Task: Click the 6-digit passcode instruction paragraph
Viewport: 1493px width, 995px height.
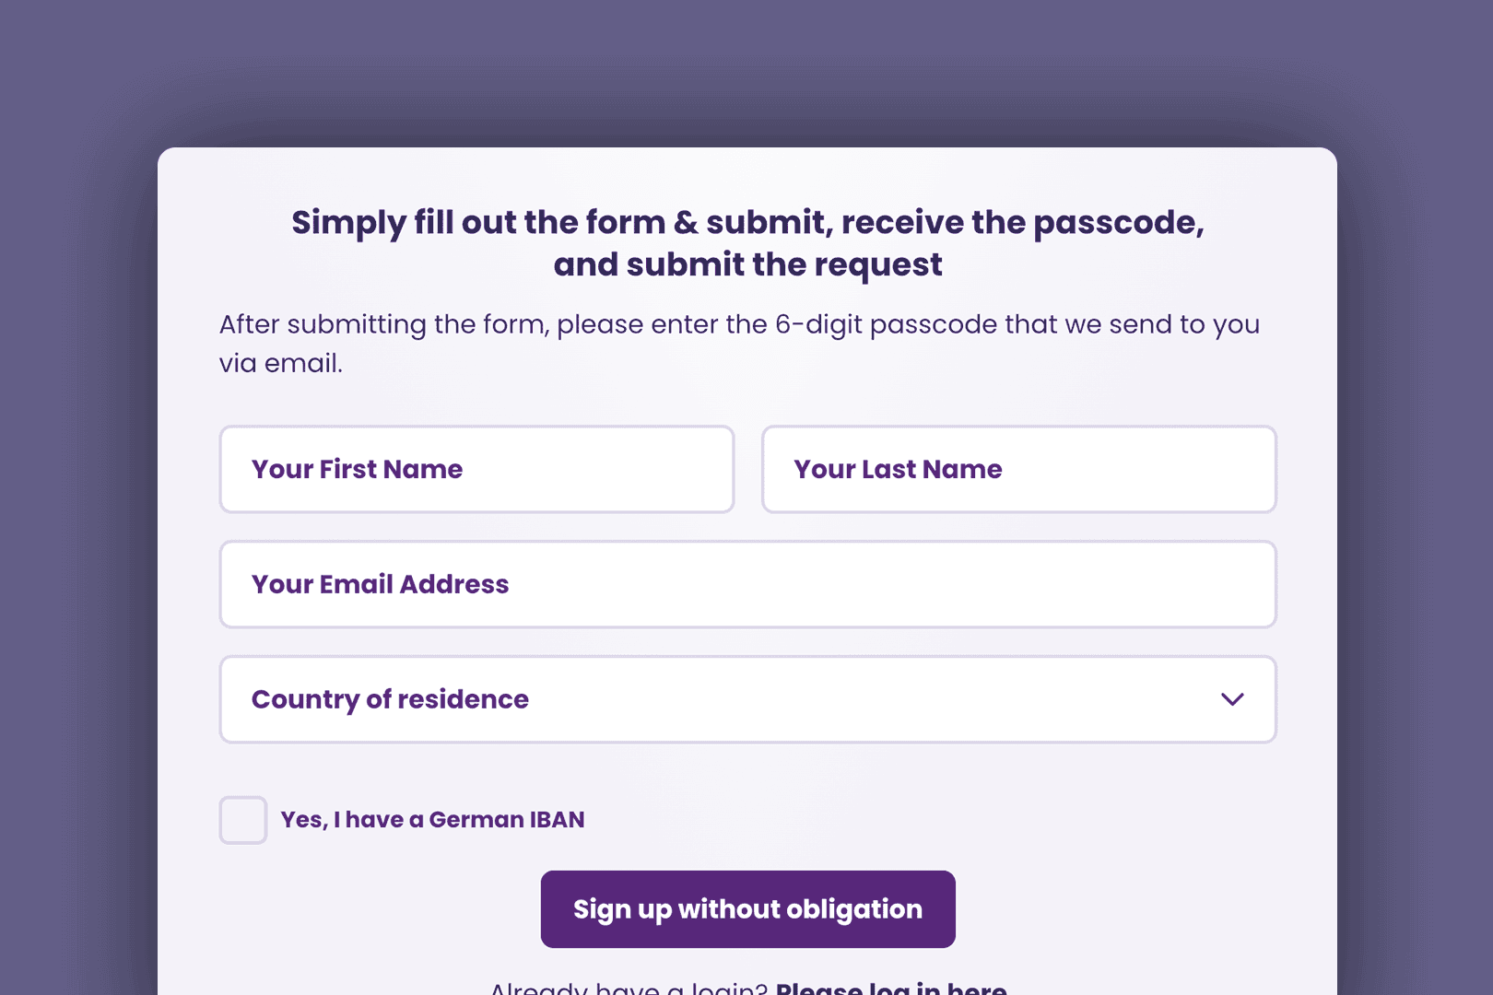Action: tap(738, 325)
